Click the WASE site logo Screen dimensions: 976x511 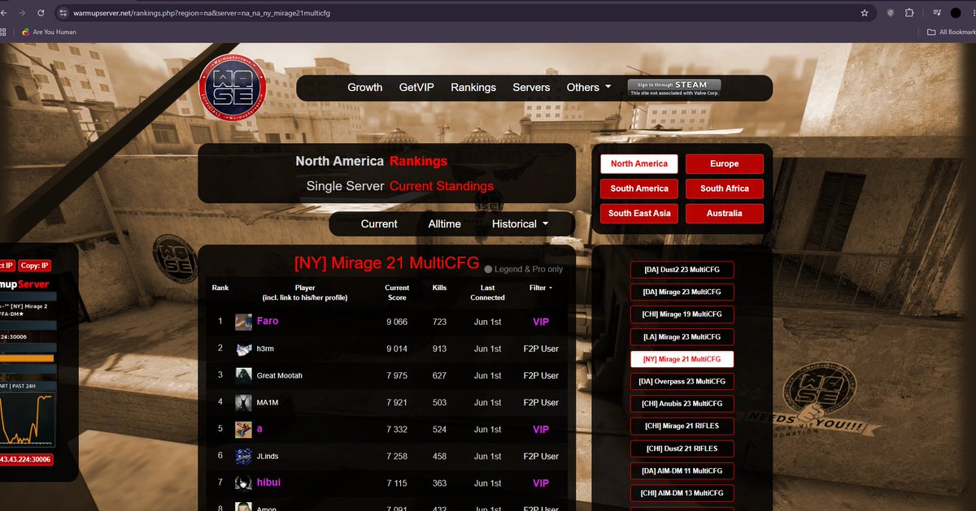pos(233,88)
